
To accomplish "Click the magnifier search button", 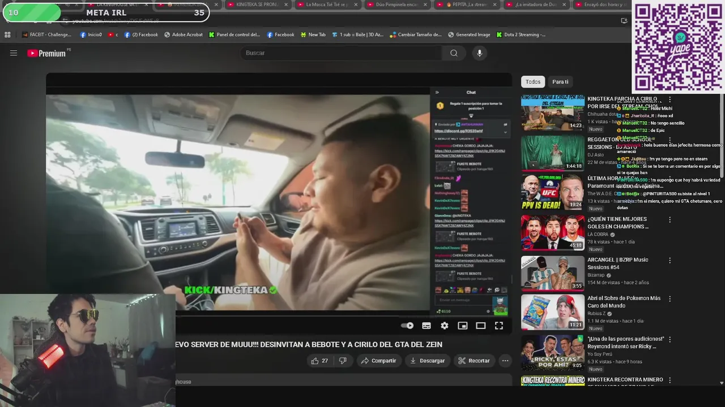I will click(454, 53).
